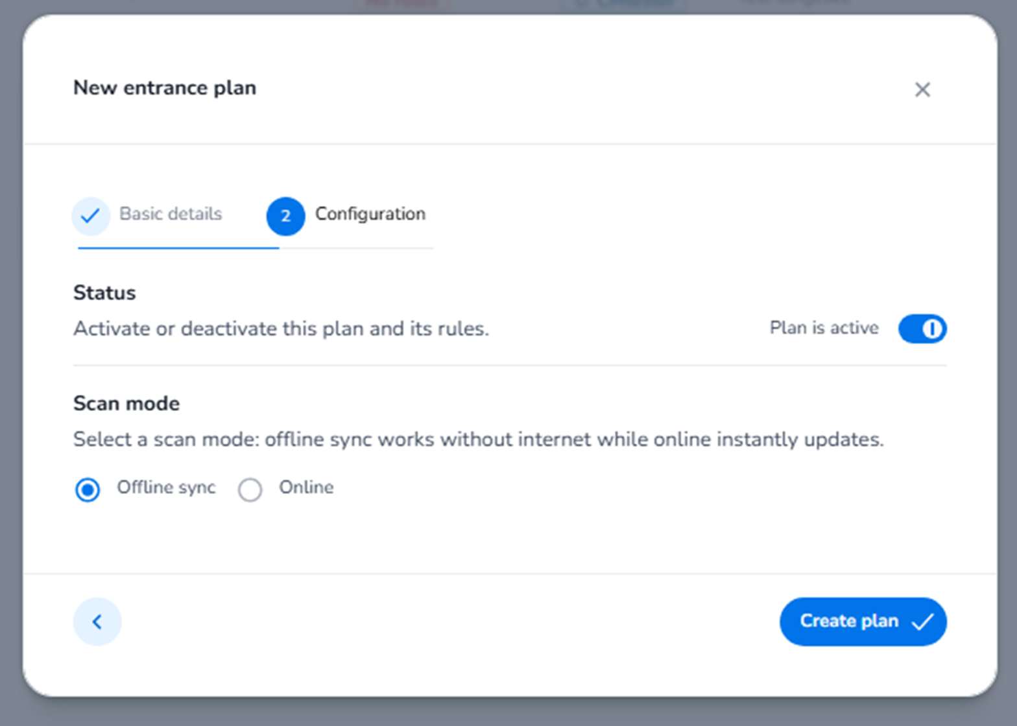Click the Online scan mode label
1017x726 pixels.
[x=306, y=487]
